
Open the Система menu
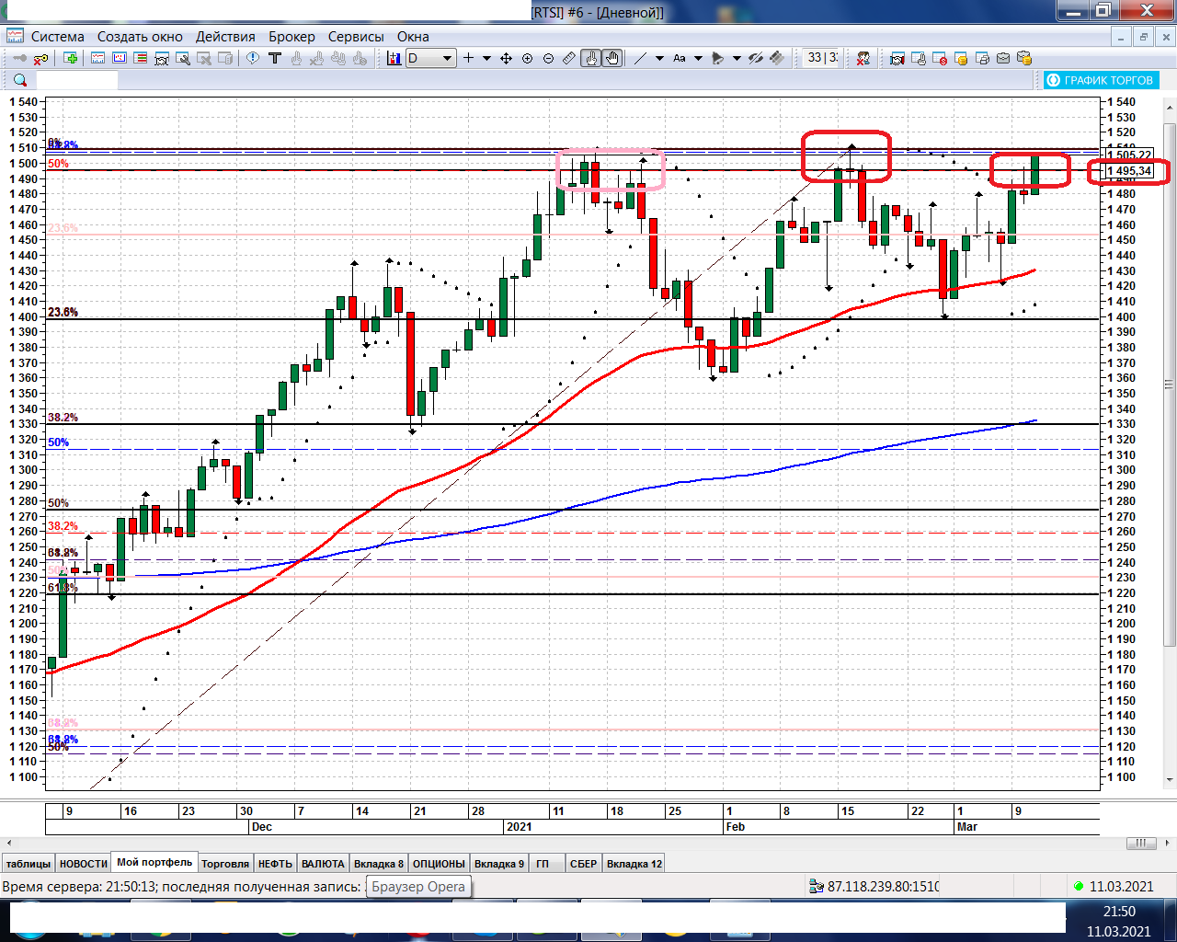(x=58, y=37)
